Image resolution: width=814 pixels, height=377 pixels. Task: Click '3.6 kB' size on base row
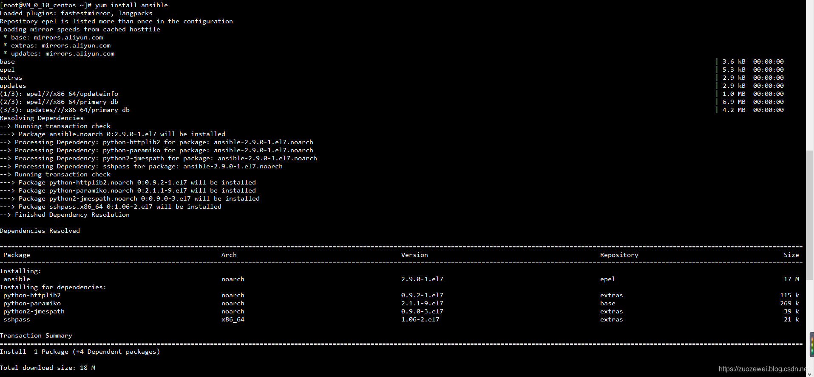click(734, 61)
